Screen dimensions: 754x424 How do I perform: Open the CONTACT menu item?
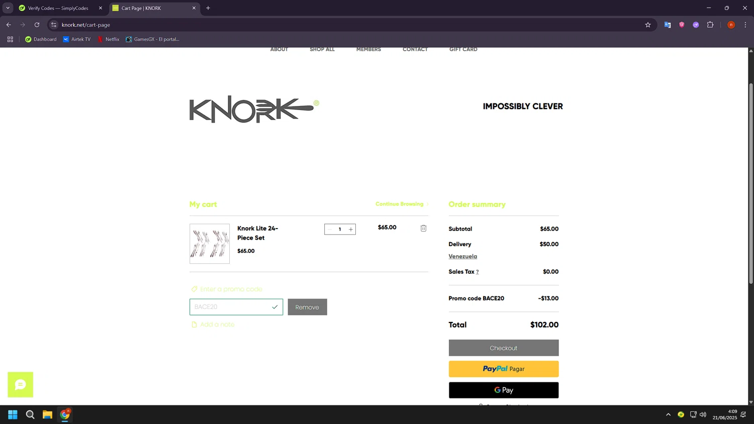(x=415, y=49)
